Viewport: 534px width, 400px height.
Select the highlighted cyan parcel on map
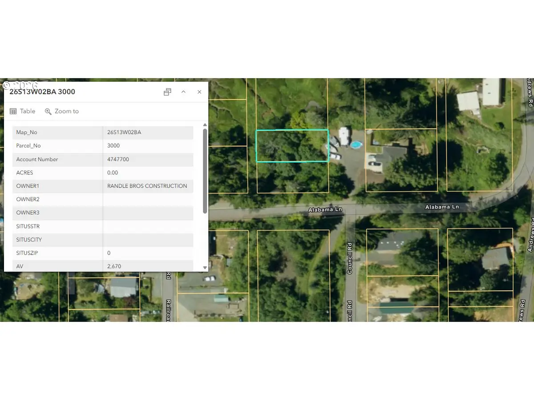(x=292, y=146)
